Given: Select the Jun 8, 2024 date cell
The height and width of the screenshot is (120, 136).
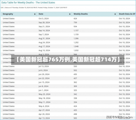Looking at the screenshot, I should coord(44,86).
